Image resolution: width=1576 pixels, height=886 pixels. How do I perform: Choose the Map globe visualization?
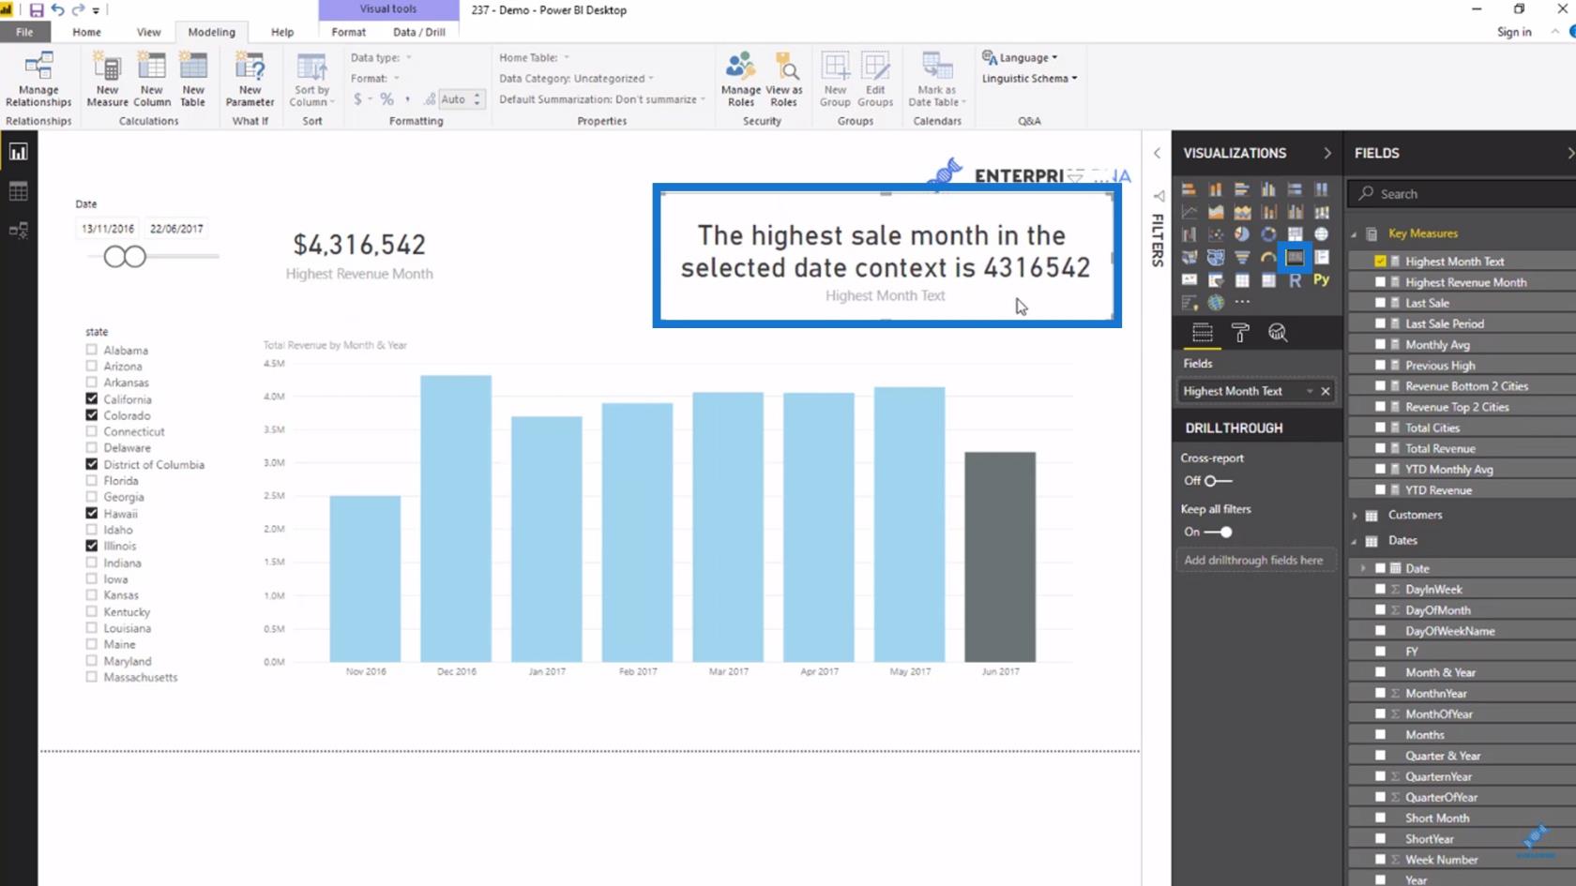1321,234
